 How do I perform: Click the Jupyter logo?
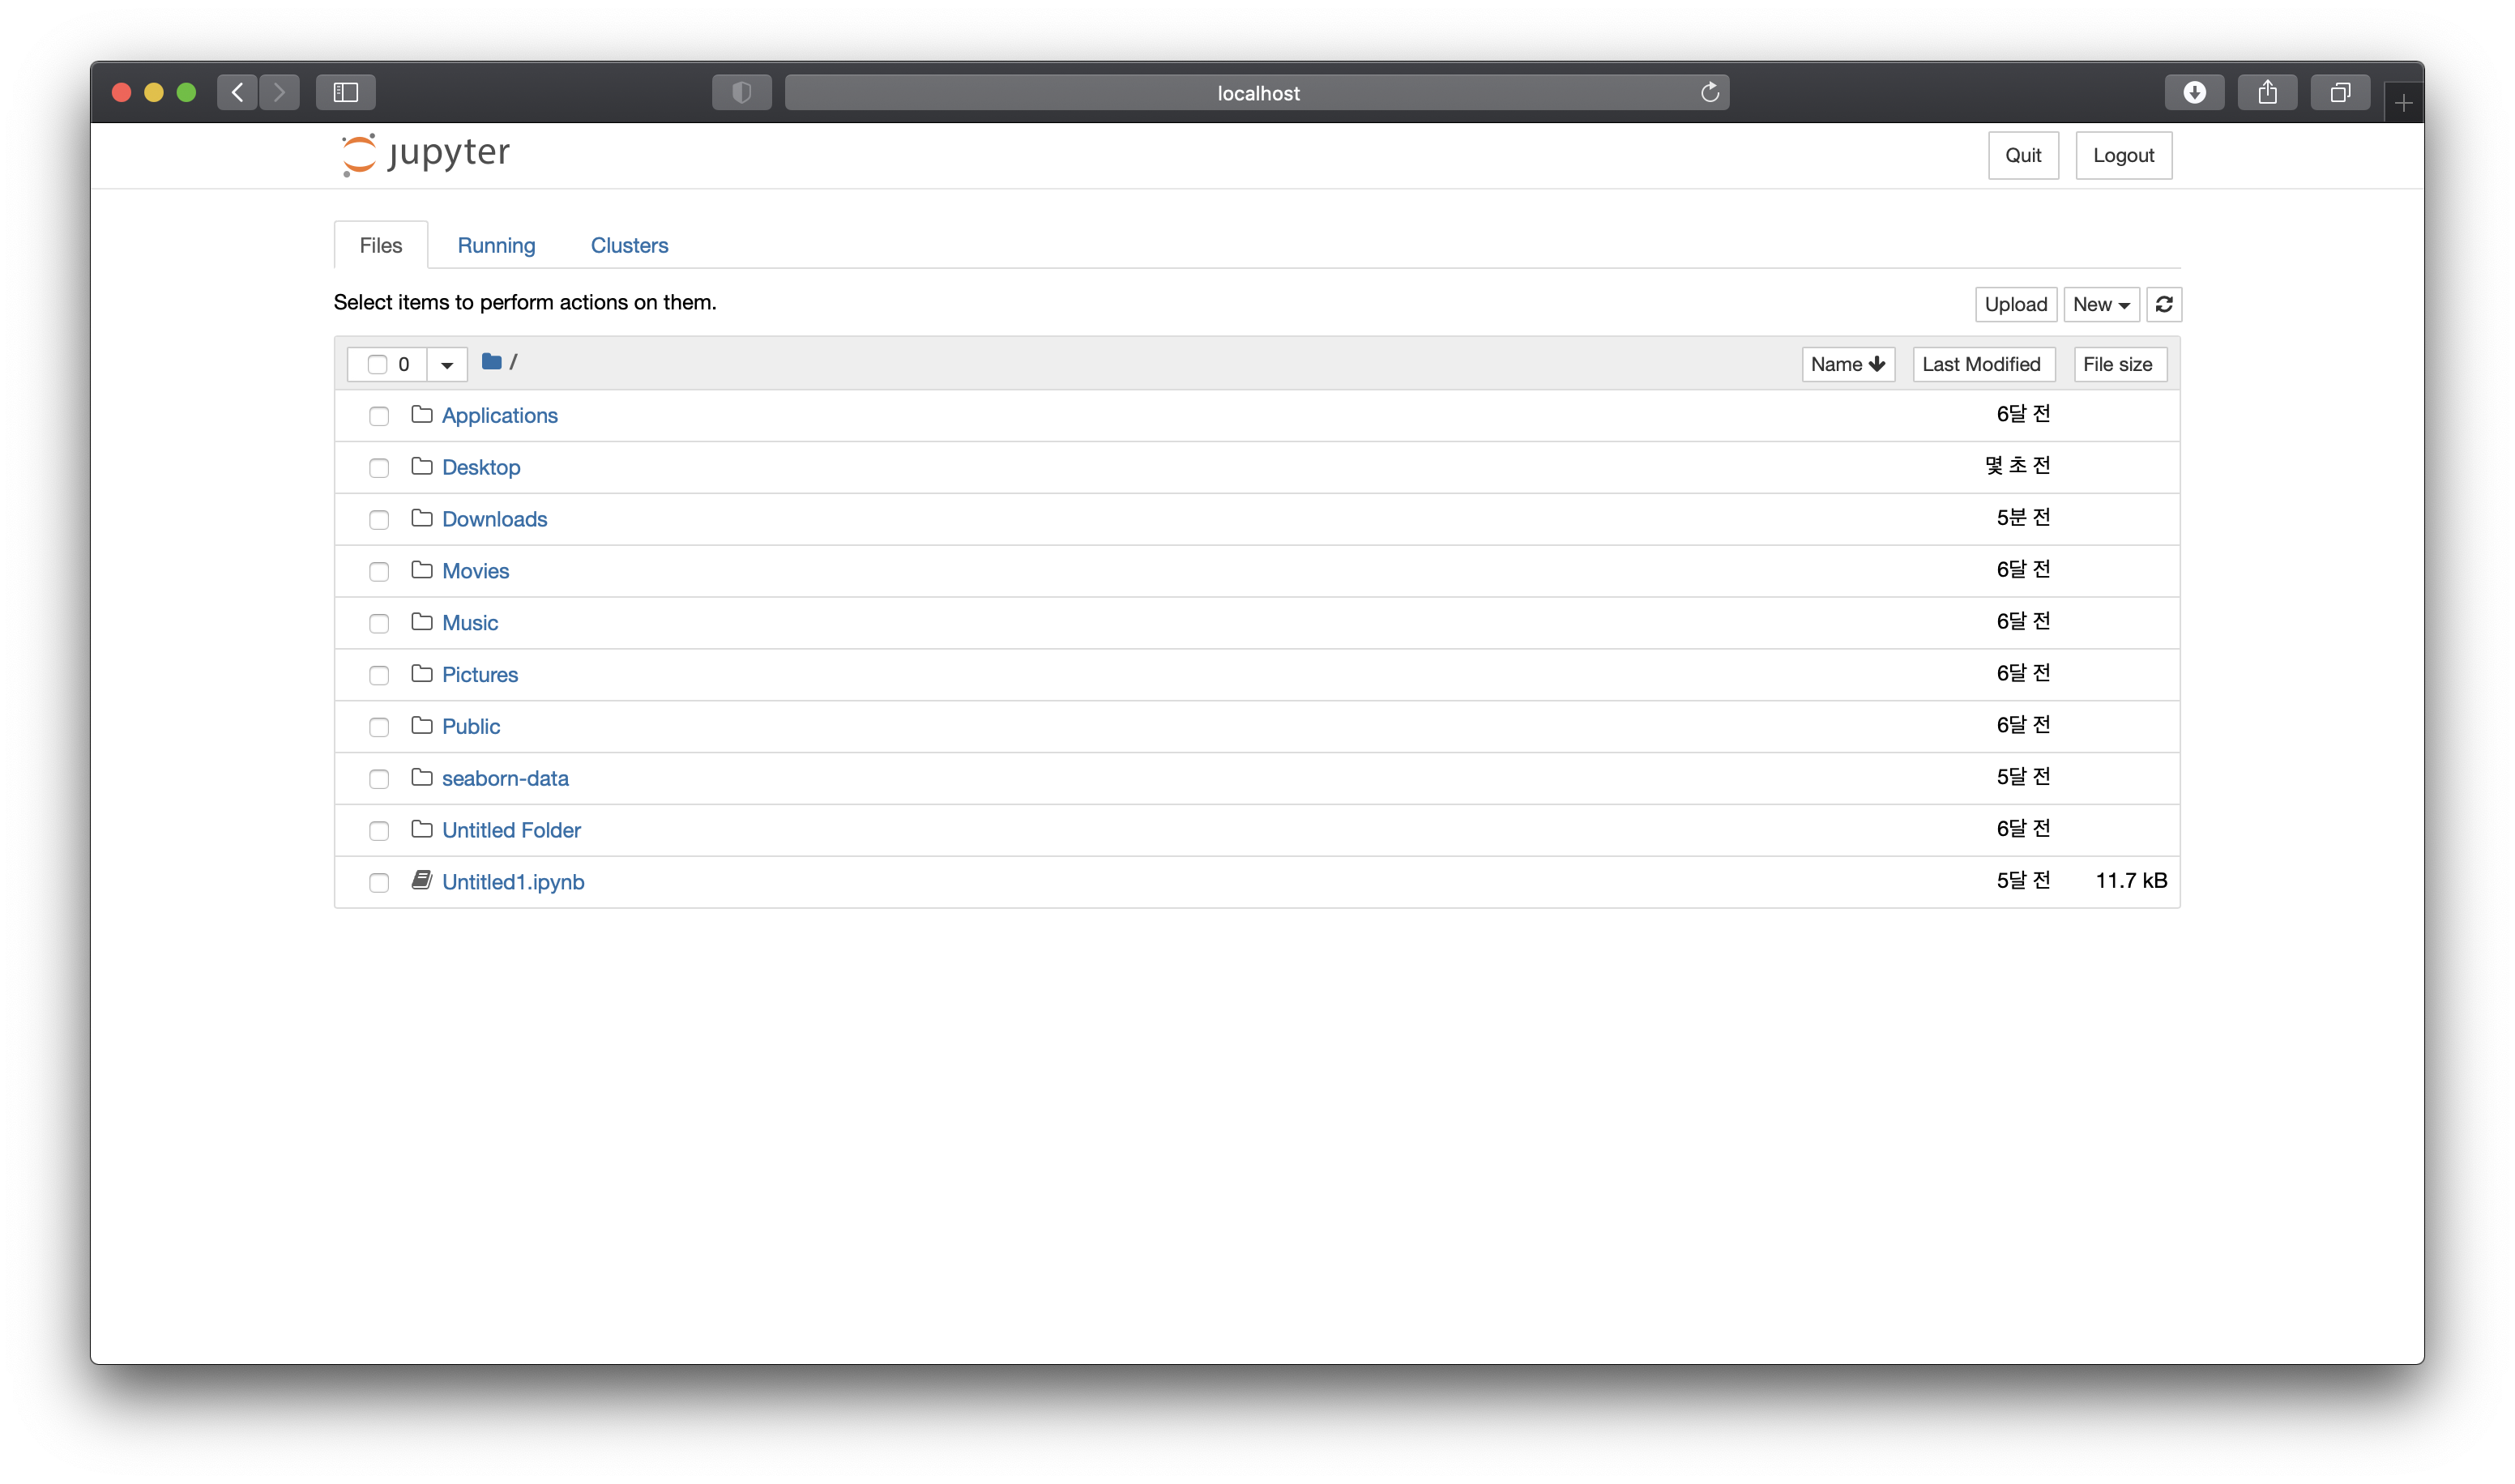tap(426, 154)
